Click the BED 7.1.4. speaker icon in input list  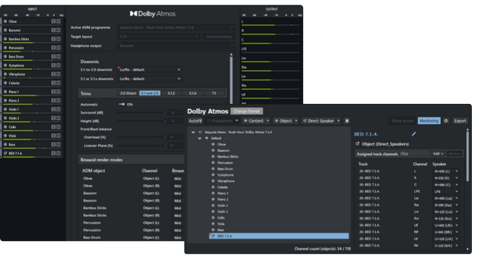[5, 153]
